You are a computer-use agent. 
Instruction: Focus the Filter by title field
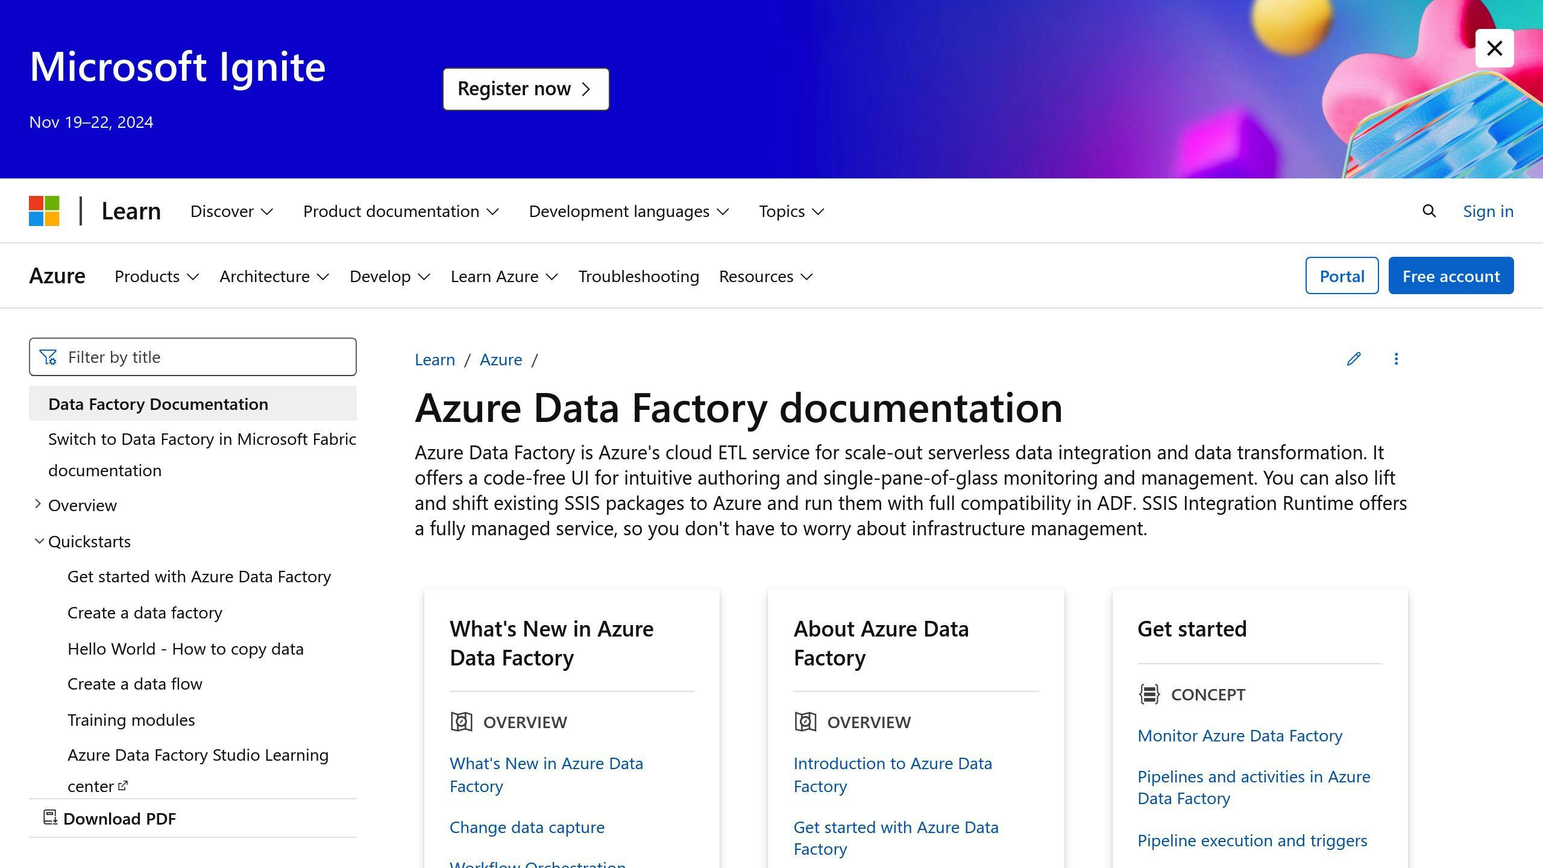193,357
